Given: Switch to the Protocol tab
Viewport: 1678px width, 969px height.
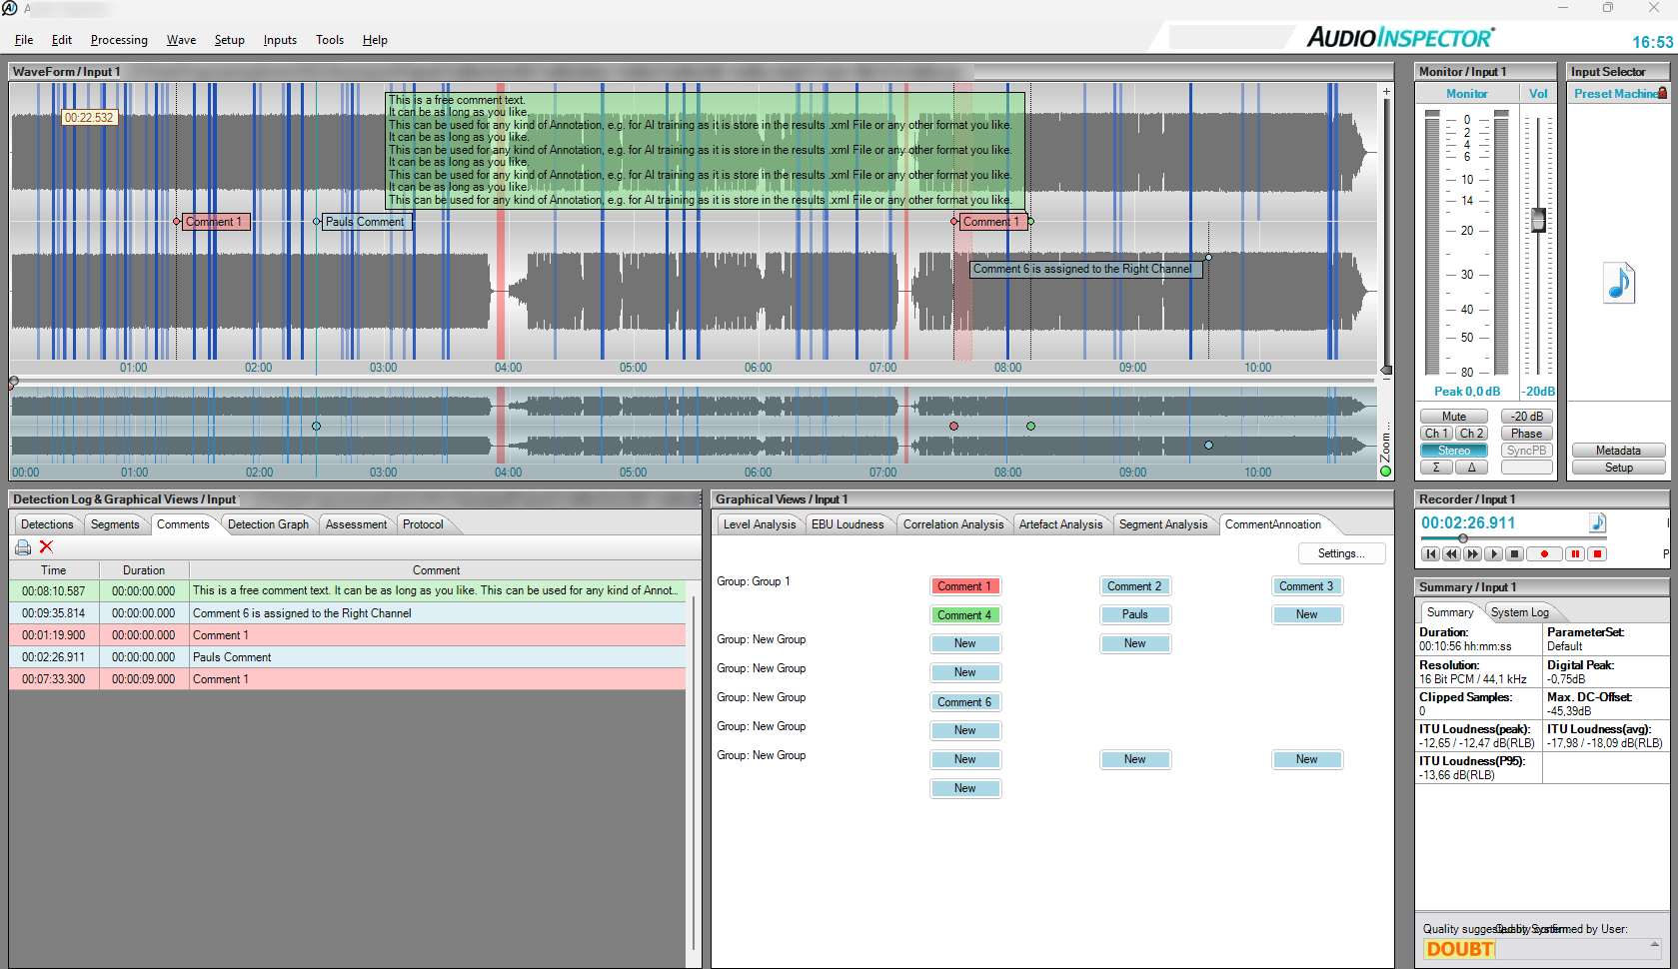Looking at the screenshot, I should coord(423,524).
